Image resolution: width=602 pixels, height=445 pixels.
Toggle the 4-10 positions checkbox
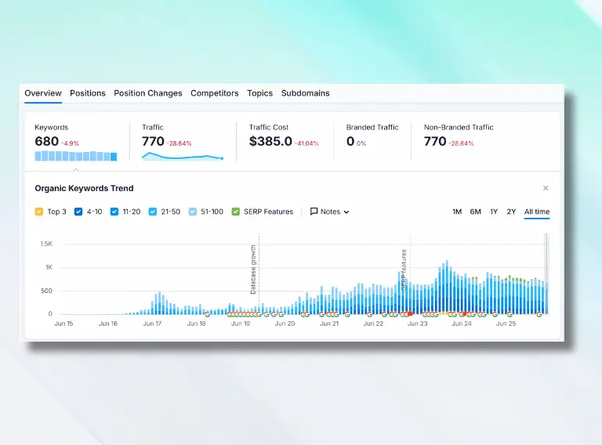tap(78, 212)
